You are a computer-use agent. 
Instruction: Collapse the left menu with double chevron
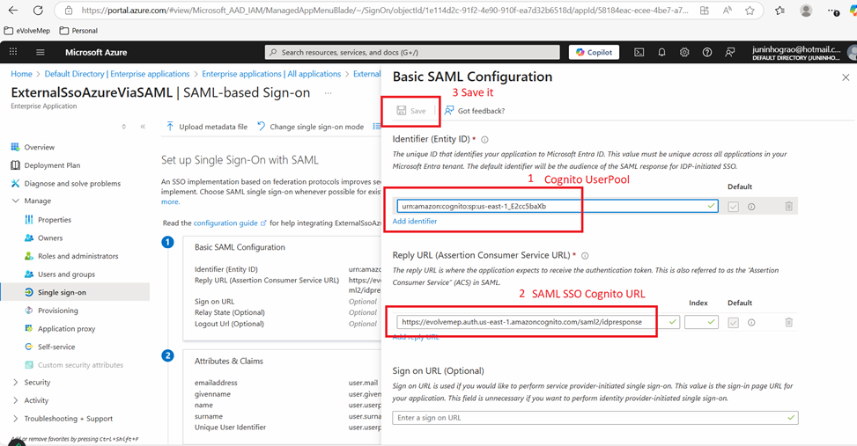click(143, 127)
